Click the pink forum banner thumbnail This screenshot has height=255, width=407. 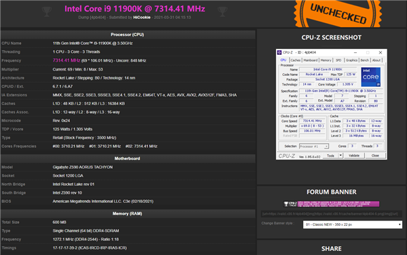(x=331, y=204)
